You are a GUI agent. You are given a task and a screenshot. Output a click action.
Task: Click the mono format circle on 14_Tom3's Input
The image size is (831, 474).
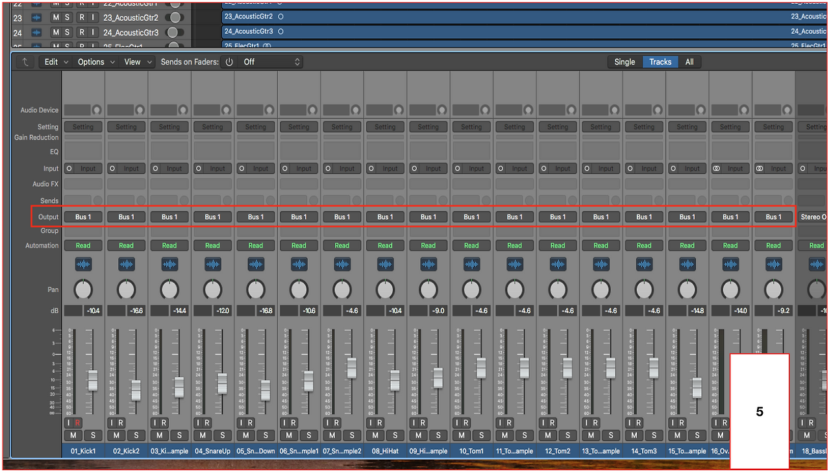pos(630,169)
